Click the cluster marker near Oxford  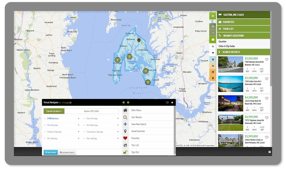coord(148,82)
